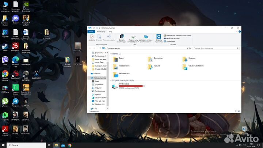Select the ВЫКРОЙКИ scissors desktop icon
The height and width of the screenshot is (148, 263).
point(36,75)
